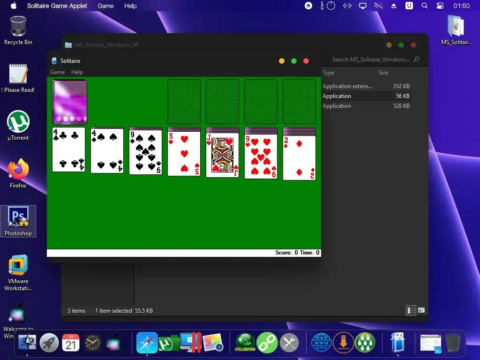Select the 4 of spades card
The width and height of the screenshot is (480, 360).
coord(107,150)
